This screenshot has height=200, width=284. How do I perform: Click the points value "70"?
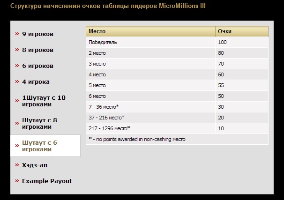[221, 64]
